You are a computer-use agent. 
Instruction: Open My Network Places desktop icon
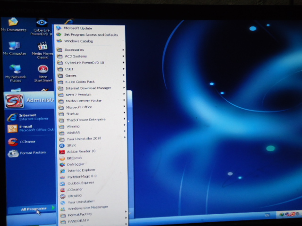click(x=16, y=73)
